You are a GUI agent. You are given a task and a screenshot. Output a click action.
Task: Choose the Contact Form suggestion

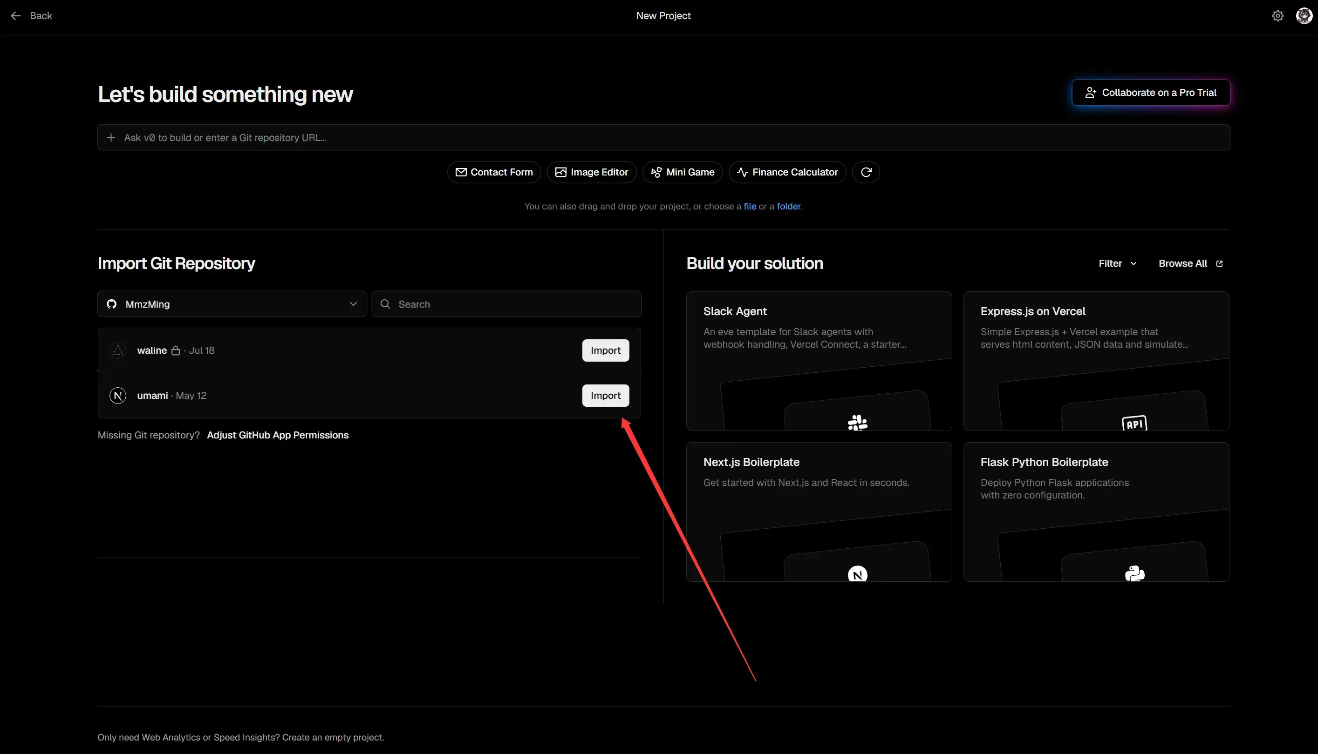pyautogui.click(x=494, y=173)
